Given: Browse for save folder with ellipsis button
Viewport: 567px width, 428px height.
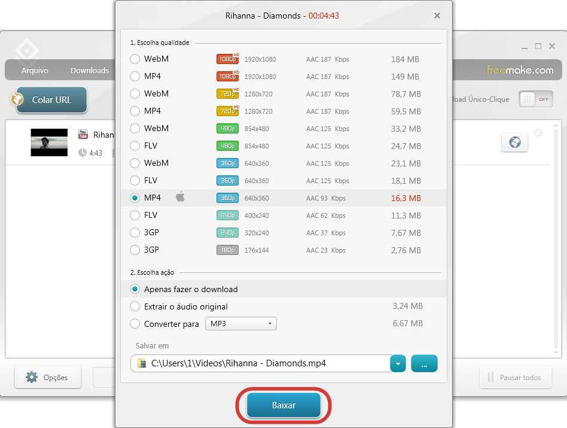Looking at the screenshot, I should tap(424, 363).
